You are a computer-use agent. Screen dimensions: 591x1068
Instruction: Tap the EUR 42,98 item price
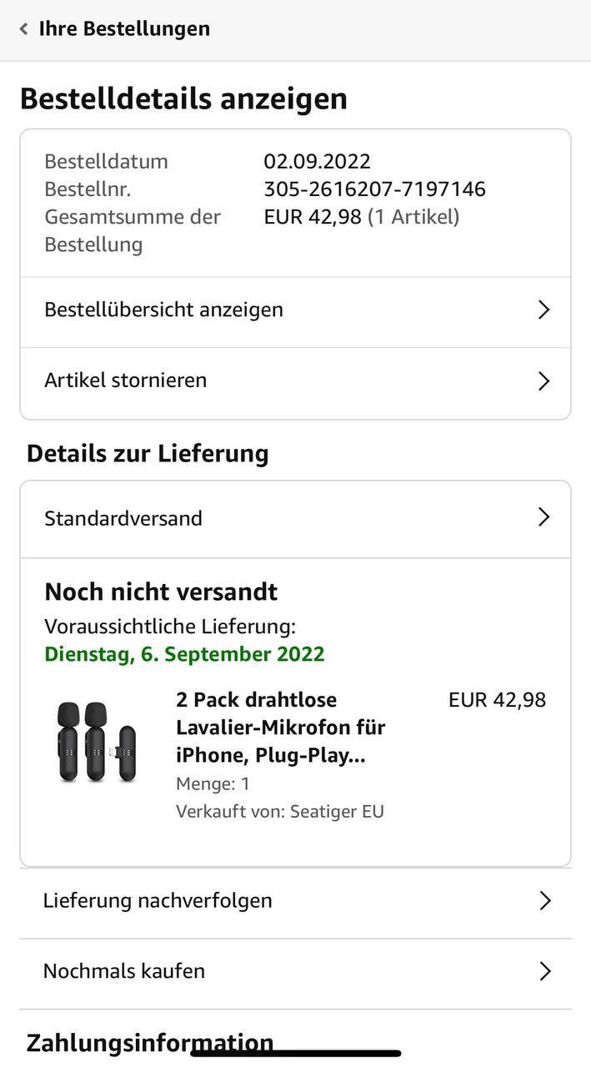tap(497, 700)
